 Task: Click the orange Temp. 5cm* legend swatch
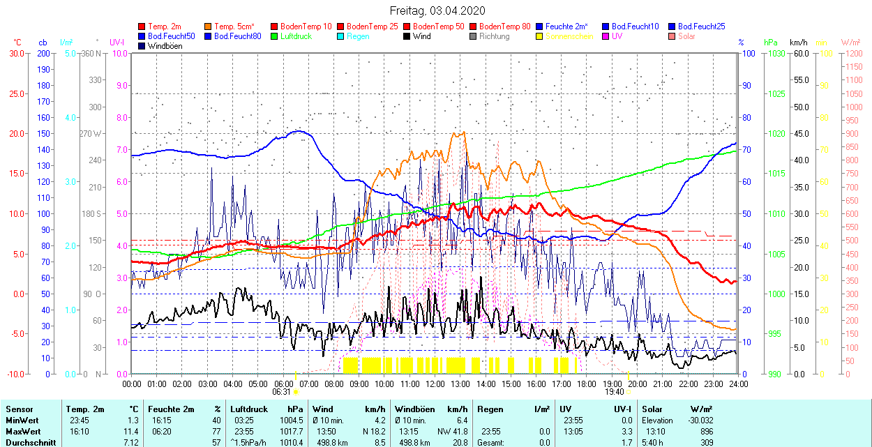[209, 26]
